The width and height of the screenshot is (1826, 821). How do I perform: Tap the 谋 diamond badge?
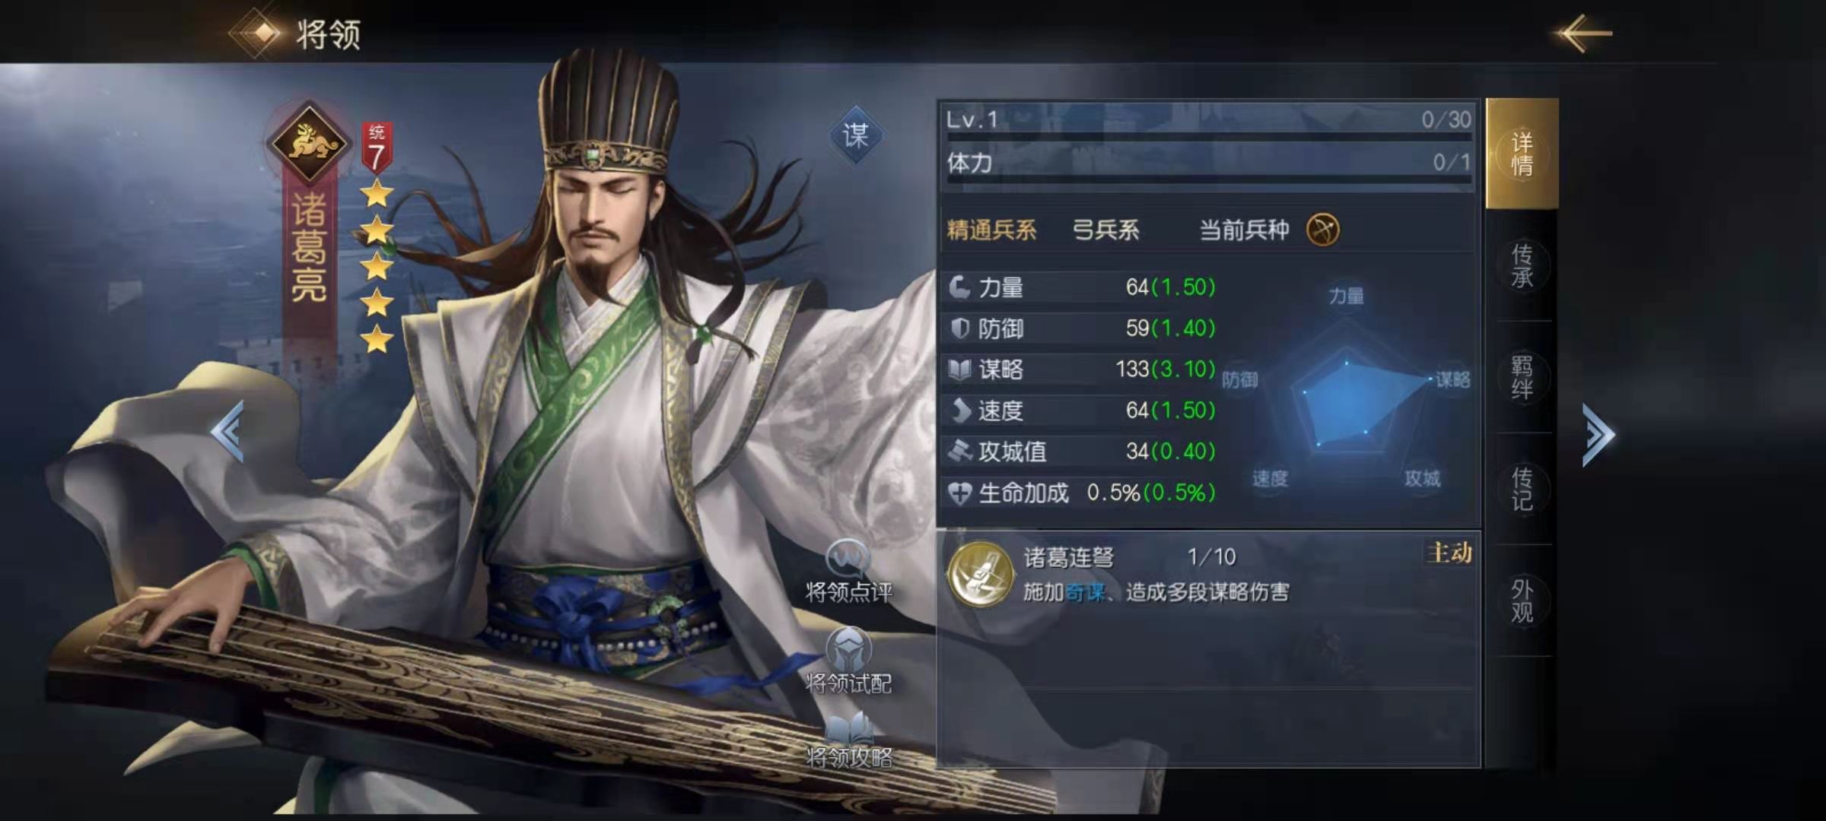[x=856, y=135]
